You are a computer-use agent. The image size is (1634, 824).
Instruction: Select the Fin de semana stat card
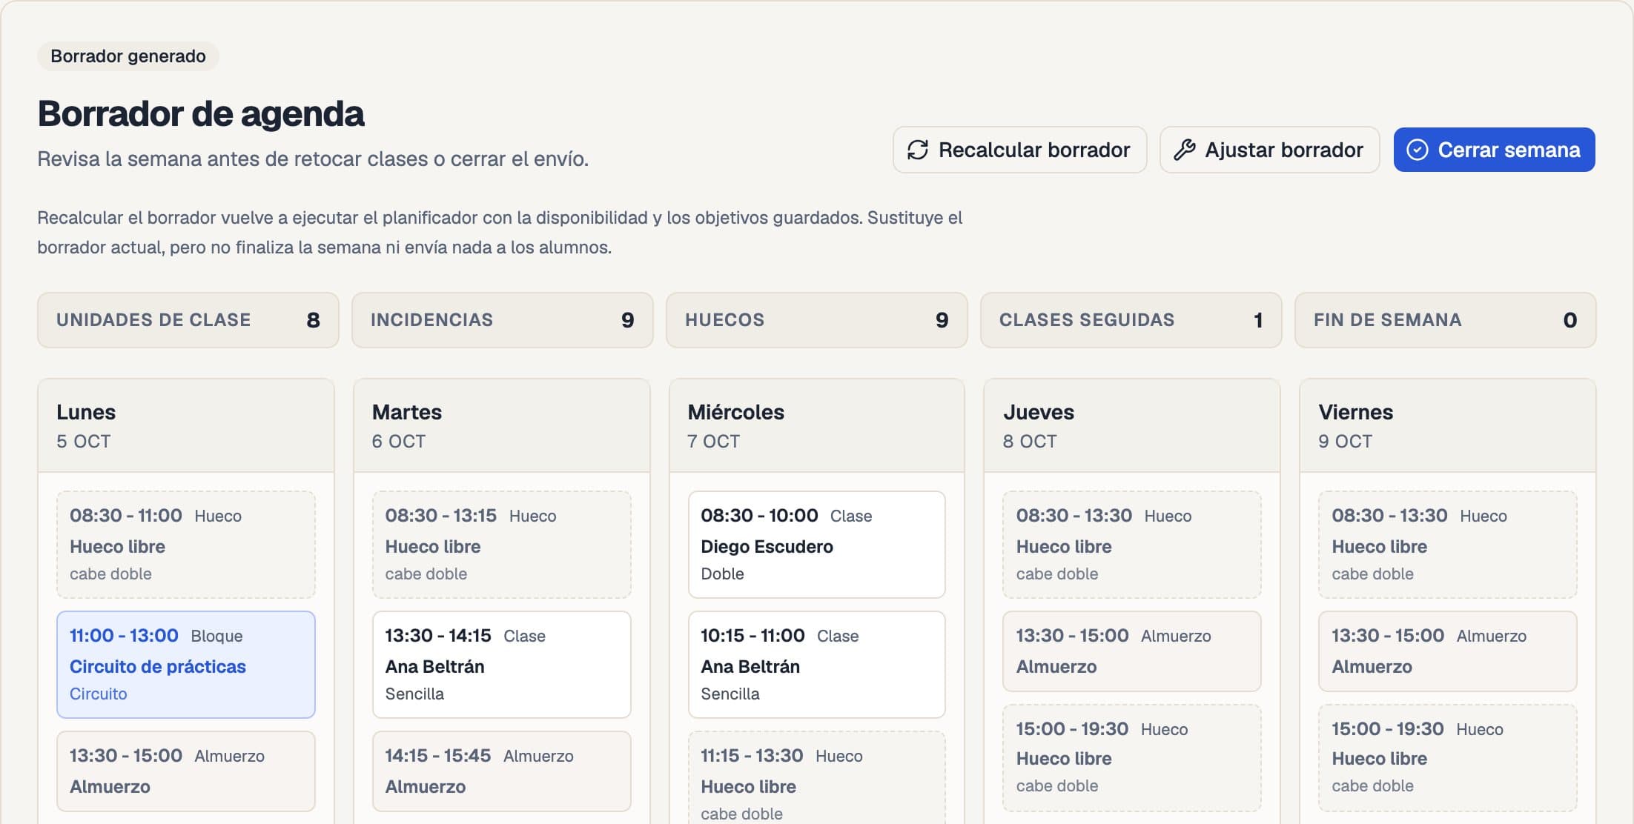(1446, 320)
